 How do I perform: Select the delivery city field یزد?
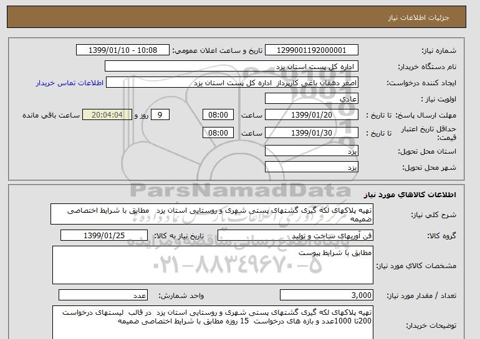(311, 167)
